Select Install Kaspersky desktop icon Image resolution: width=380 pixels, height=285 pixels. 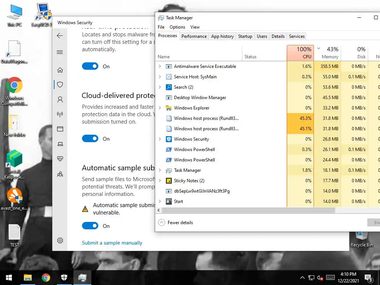coord(14,164)
